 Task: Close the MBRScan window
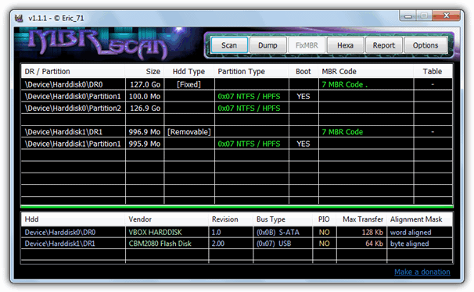click(446, 16)
